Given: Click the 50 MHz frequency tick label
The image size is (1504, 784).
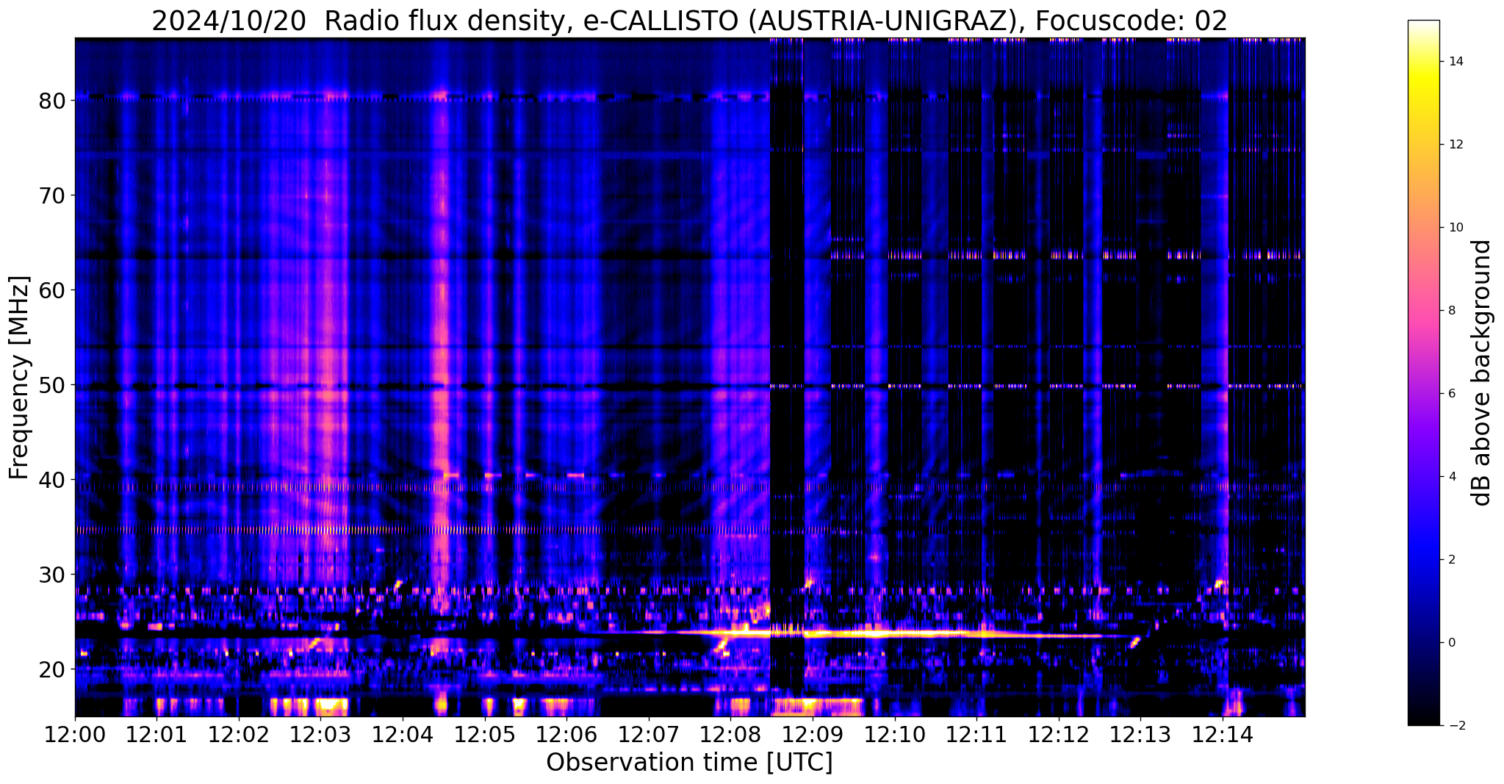Looking at the screenshot, I should click(51, 385).
